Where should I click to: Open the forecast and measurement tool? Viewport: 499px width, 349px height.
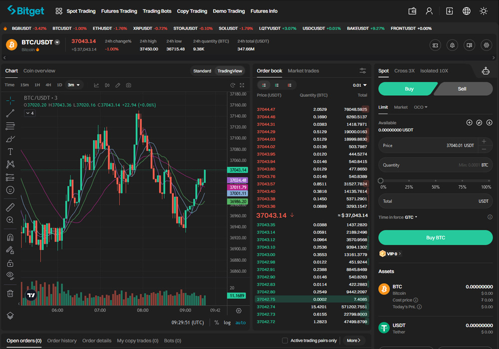coord(10,177)
